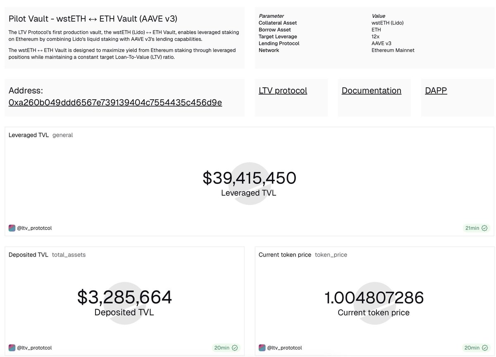This screenshot has width=496, height=357.
Task: Click the Current token price panel title
Action: 285,255
